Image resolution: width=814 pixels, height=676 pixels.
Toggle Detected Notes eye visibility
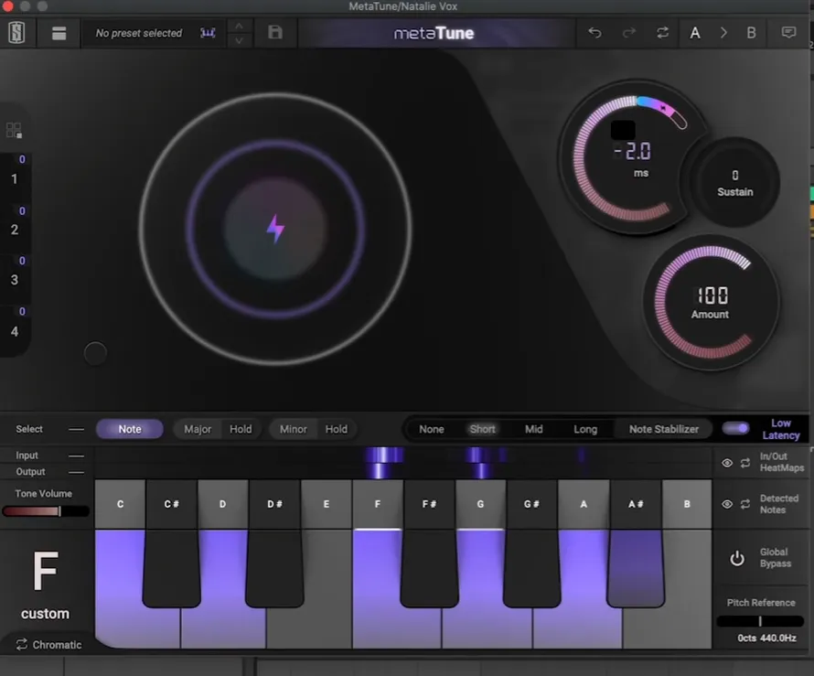[727, 504]
